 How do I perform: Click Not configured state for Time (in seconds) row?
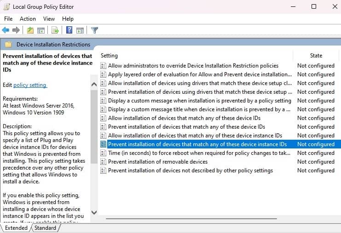(x=316, y=153)
